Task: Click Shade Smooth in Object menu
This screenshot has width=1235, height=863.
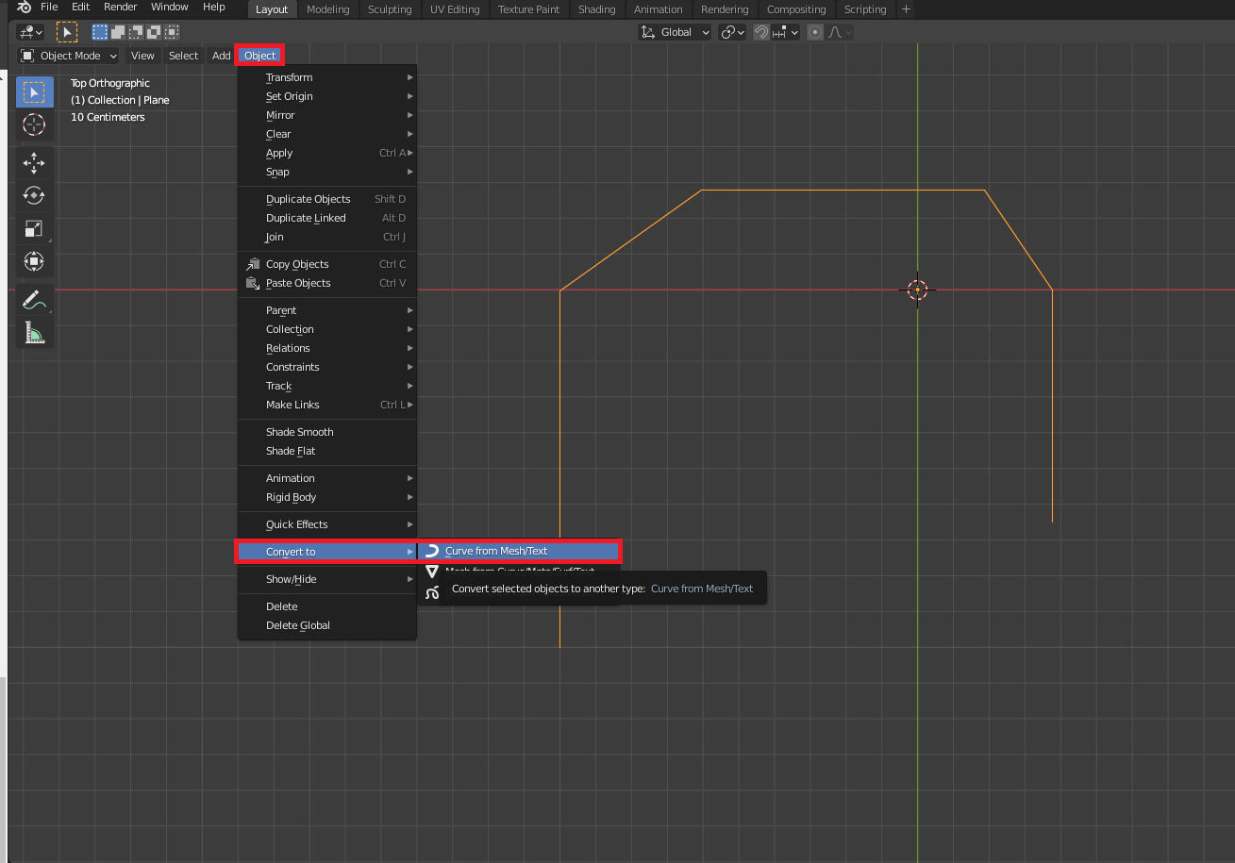Action: click(x=300, y=432)
